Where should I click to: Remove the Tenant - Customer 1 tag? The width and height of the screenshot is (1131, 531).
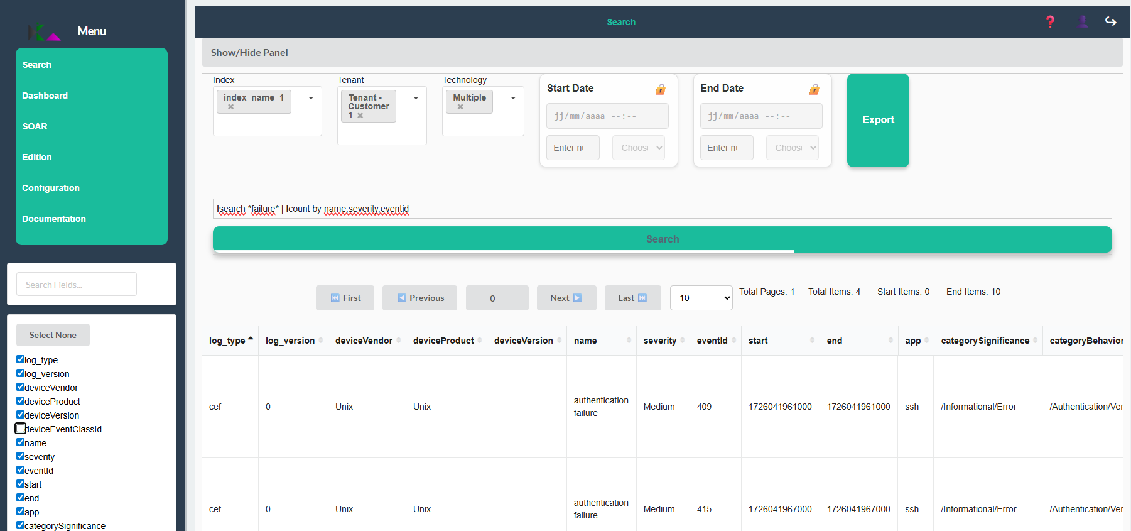[360, 116]
